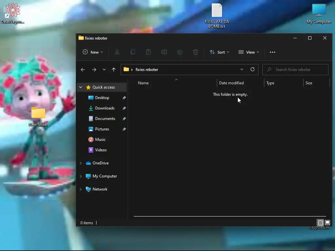Expand the address bar history dropdown
335x251 pixels.
[x=242, y=69]
